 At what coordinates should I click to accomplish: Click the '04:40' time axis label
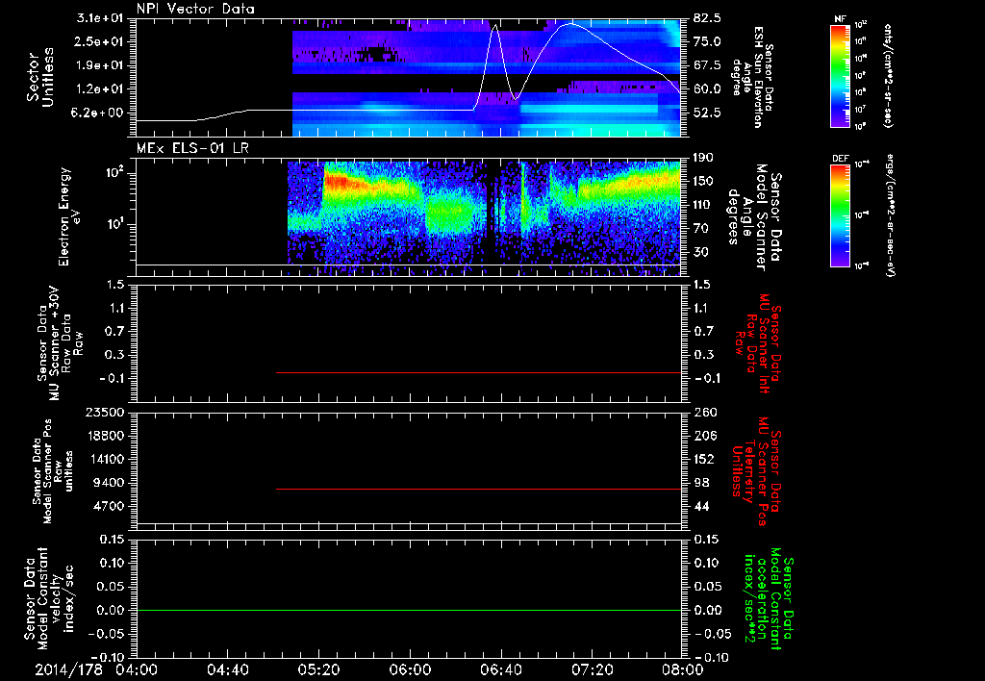click(227, 669)
